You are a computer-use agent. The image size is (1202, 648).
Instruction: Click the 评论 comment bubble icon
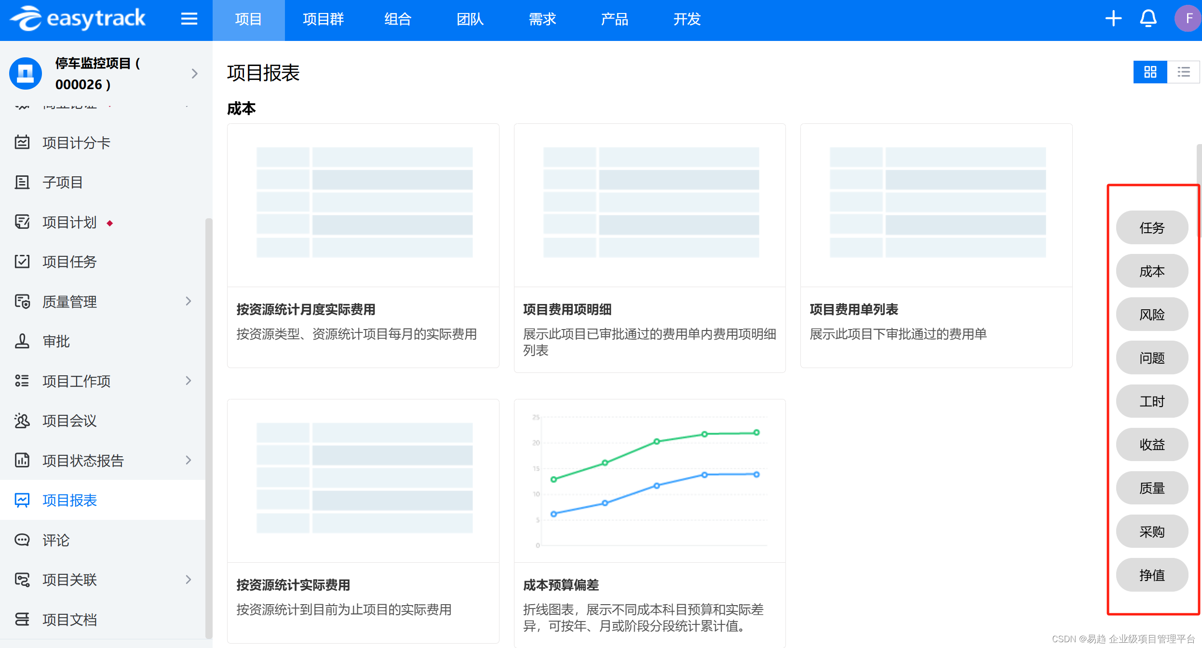(x=22, y=540)
